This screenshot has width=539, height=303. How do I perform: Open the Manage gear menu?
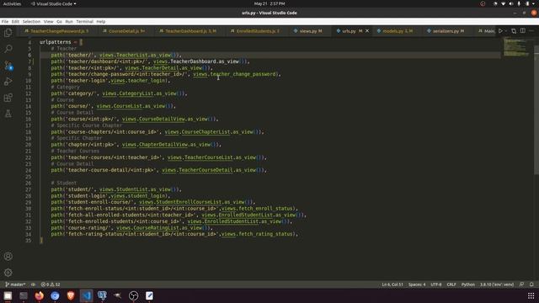tap(8, 273)
